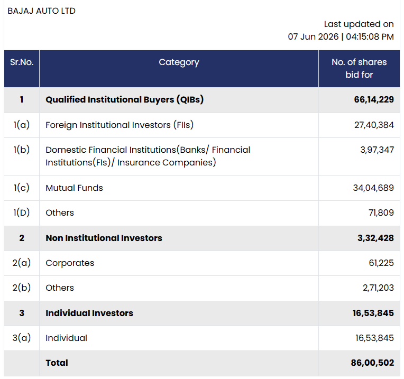Image resolution: width=404 pixels, height=379 pixels.
Task: Click the Mutual Funds value 34,04,689
Action: pyautogui.click(x=373, y=188)
